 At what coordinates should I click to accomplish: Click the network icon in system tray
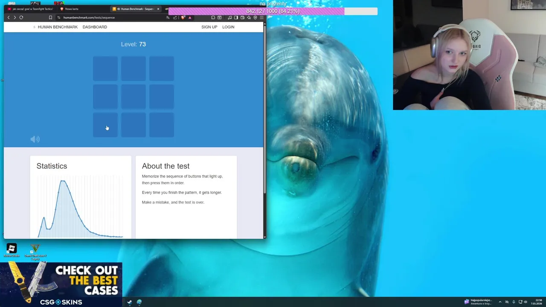coord(520,302)
